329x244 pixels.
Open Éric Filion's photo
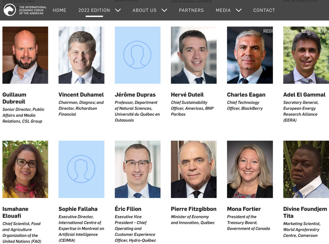138,169
